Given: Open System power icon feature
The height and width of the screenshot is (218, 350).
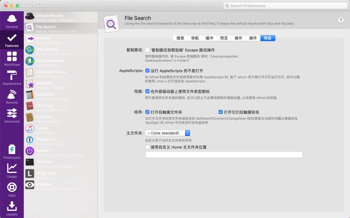Looking at the screenshot, I should coord(30,151).
